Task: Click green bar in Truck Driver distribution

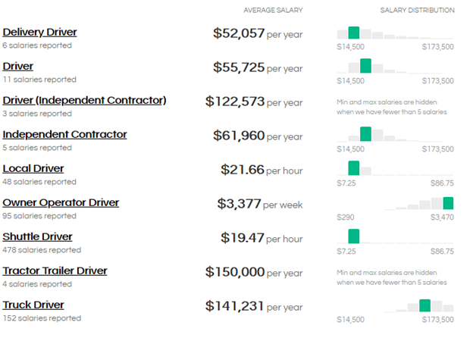Action: (424, 305)
